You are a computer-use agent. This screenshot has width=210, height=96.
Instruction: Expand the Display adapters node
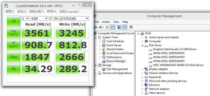click(x=142, y=69)
